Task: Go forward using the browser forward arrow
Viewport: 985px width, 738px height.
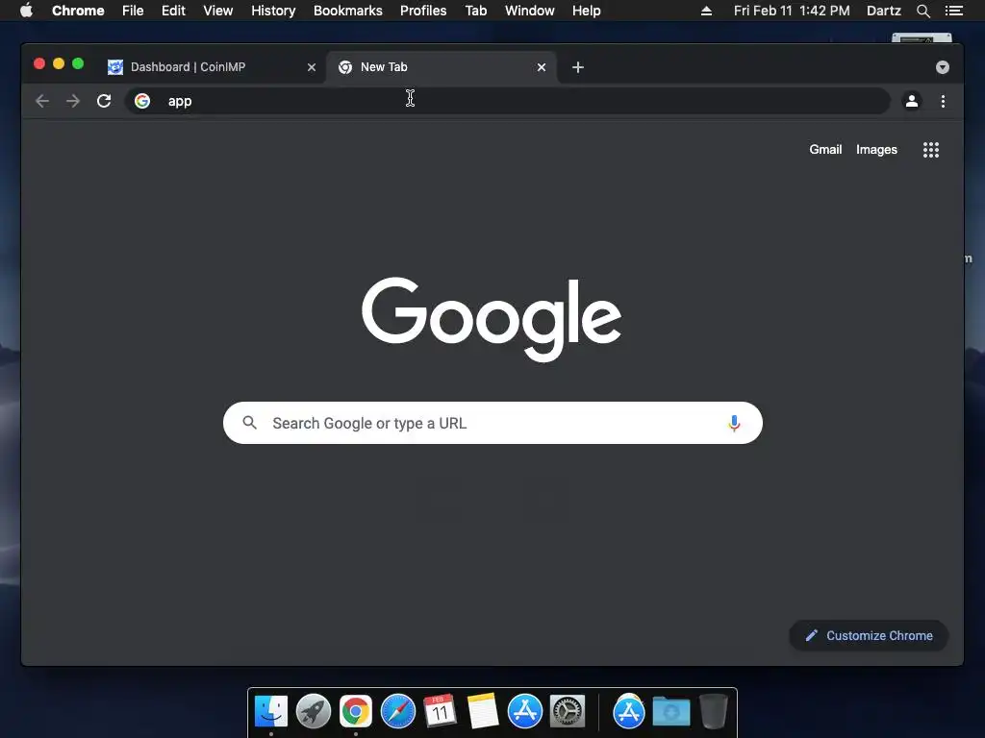Action: [x=73, y=101]
